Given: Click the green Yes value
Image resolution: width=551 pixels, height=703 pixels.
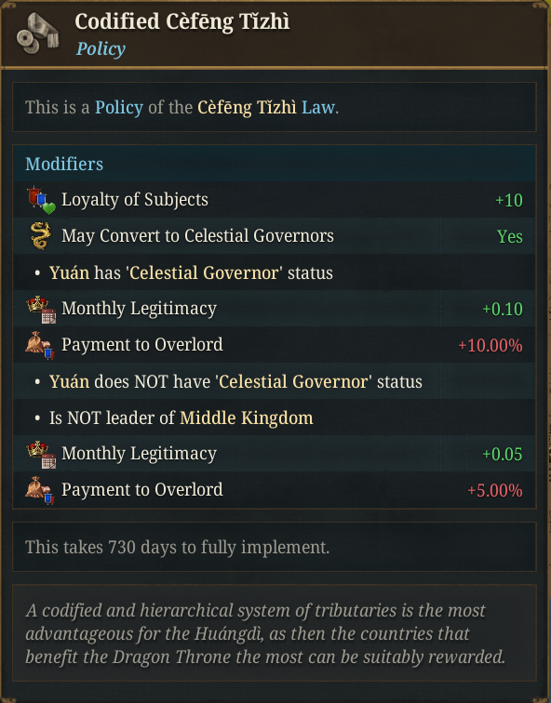Looking at the screenshot, I should point(510,236).
